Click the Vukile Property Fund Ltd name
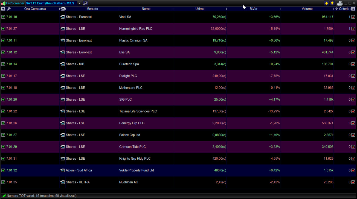The image size is (357, 199). pos(137,170)
